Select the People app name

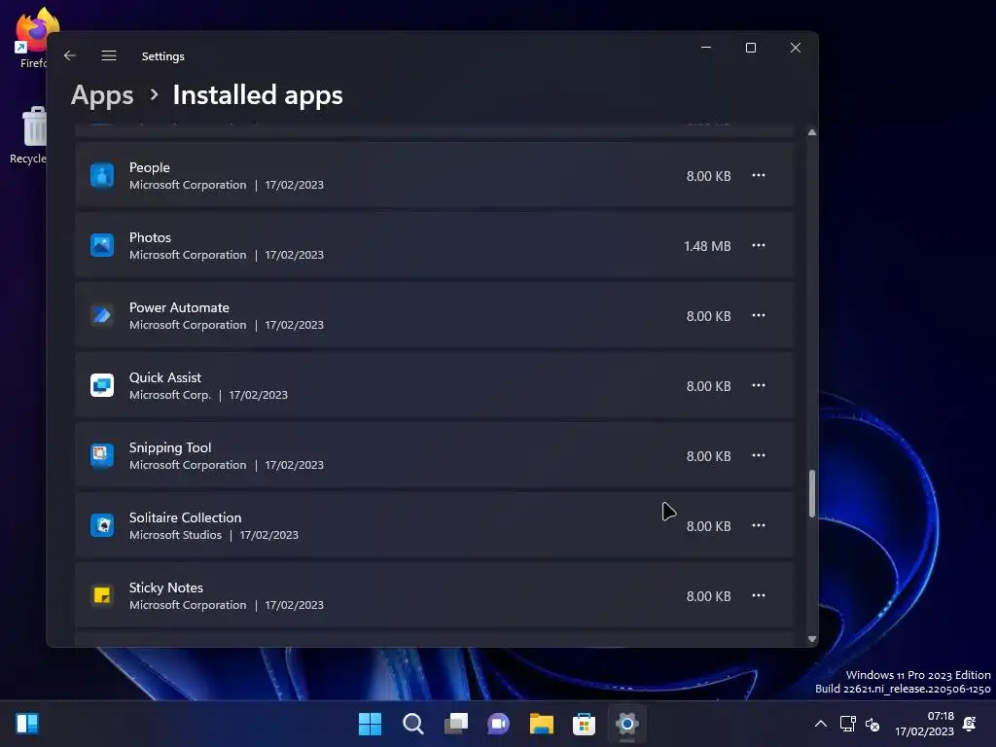pyautogui.click(x=149, y=167)
